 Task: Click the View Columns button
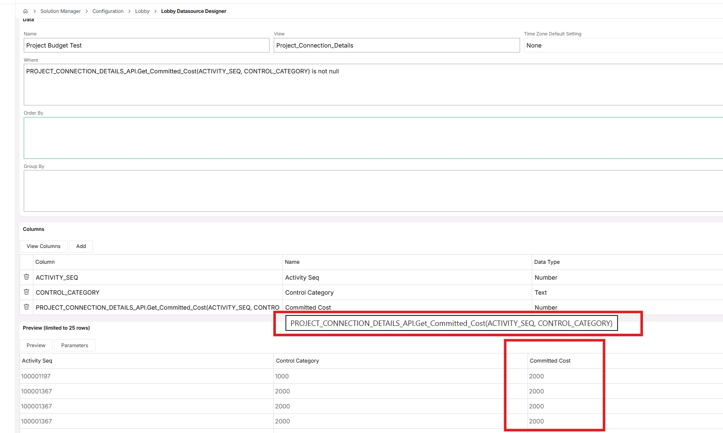click(44, 246)
